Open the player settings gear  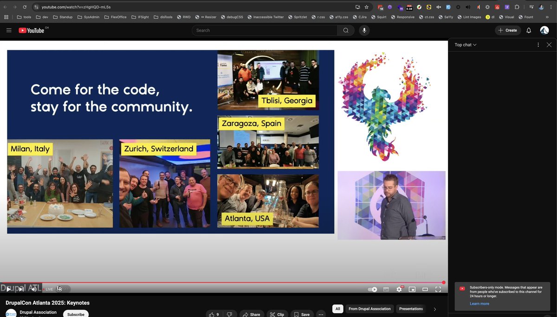point(399,289)
